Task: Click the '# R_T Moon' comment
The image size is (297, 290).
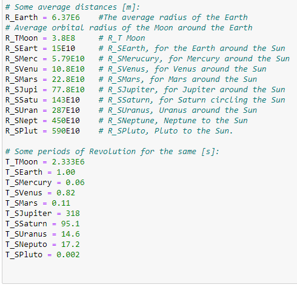Action: pyautogui.click(x=122, y=38)
